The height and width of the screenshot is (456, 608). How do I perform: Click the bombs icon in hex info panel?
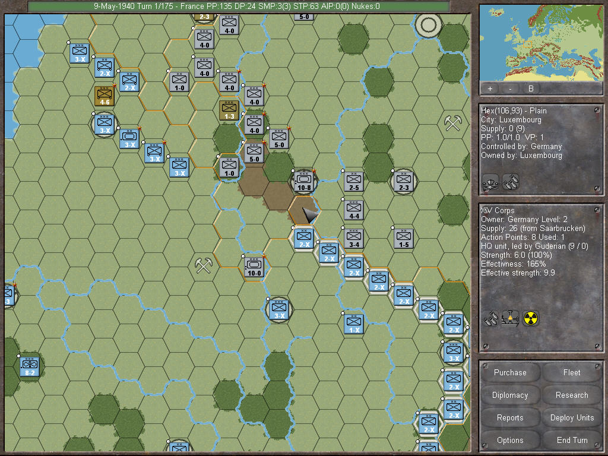[x=510, y=182]
